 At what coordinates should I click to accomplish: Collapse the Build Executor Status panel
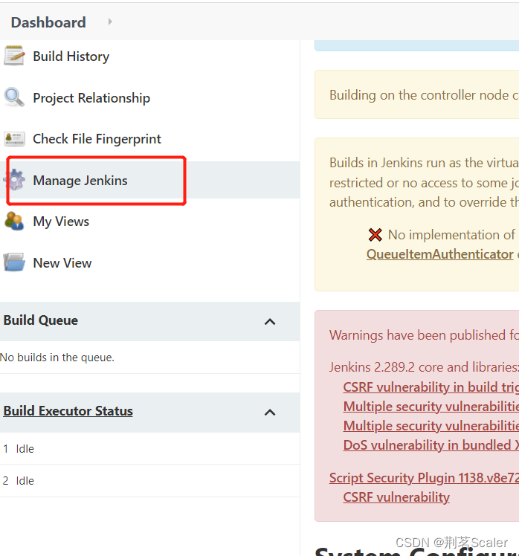(270, 413)
